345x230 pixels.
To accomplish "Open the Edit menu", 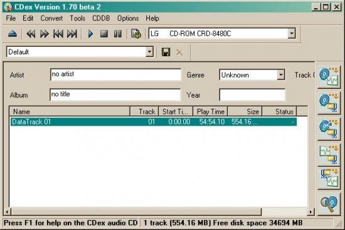I will coord(28,18).
